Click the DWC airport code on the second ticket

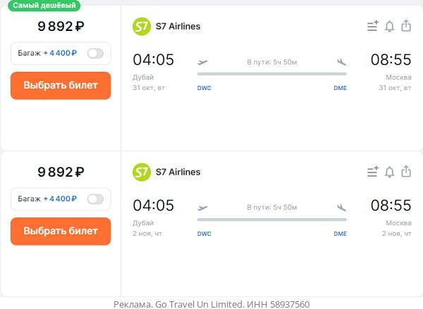pos(204,234)
